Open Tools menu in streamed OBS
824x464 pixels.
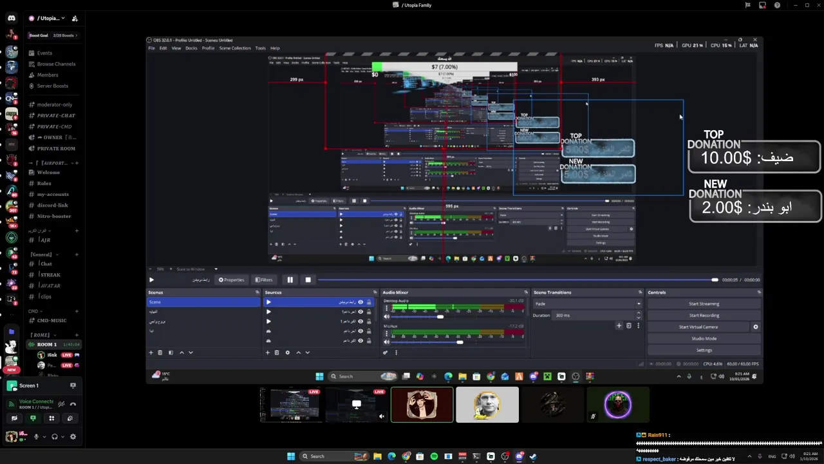point(260,48)
